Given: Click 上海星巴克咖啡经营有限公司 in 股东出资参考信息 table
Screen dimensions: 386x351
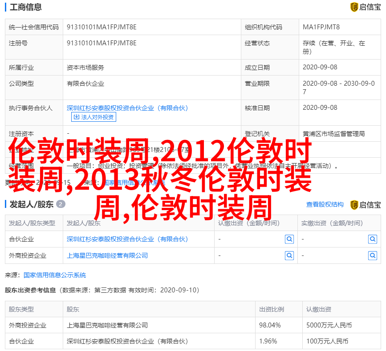Looking at the screenshot, I should click(107, 325).
